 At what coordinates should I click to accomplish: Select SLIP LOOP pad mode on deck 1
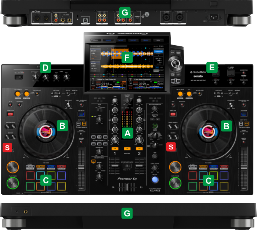[51, 166]
